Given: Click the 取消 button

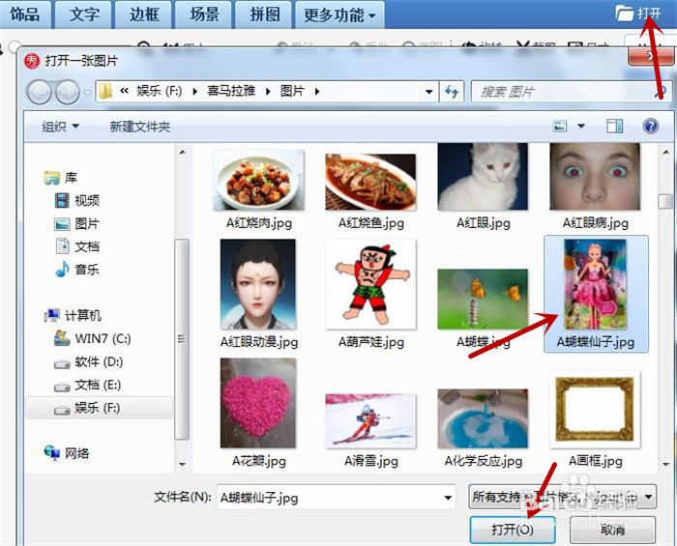Looking at the screenshot, I should [x=612, y=530].
